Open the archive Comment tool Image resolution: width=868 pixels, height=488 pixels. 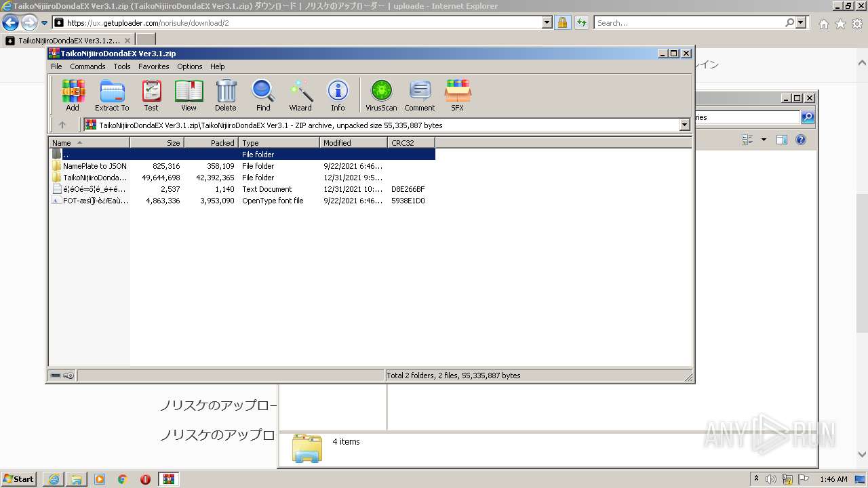coord(420,95)
